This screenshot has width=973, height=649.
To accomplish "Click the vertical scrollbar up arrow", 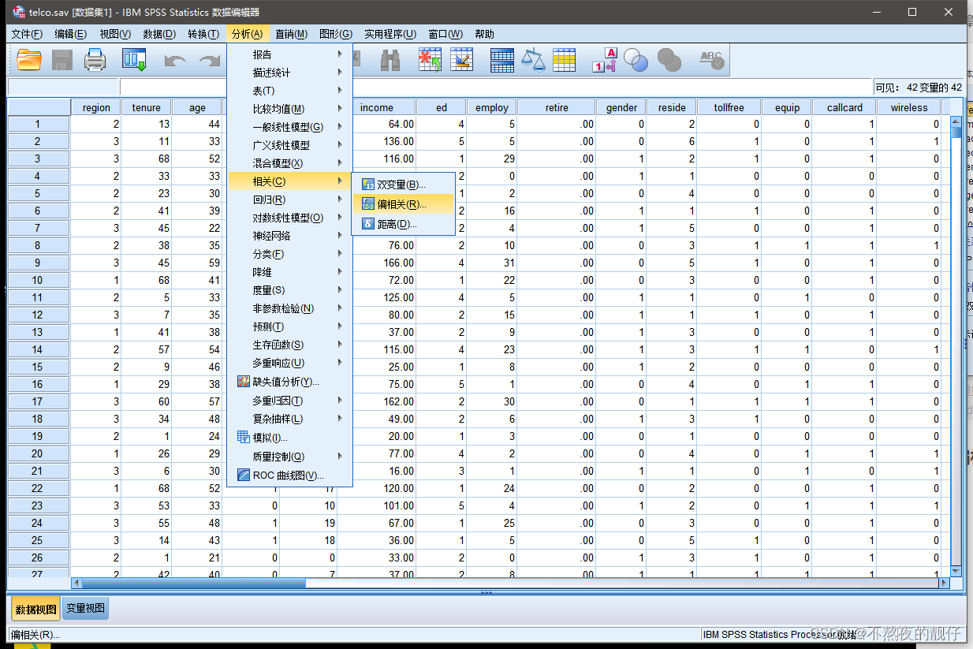I will (x=956, y=121).
